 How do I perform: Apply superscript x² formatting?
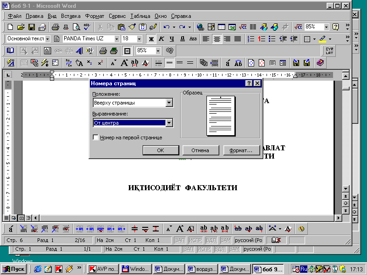coord(100,63)
